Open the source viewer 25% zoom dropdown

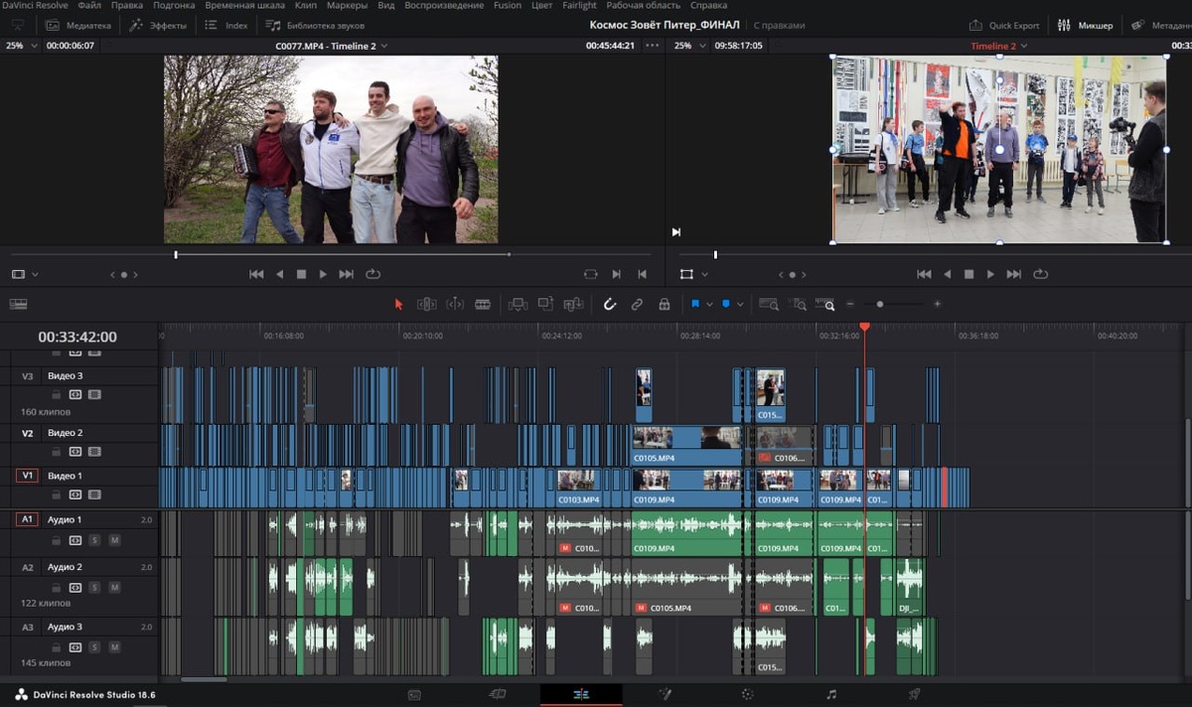coord(22,46)
